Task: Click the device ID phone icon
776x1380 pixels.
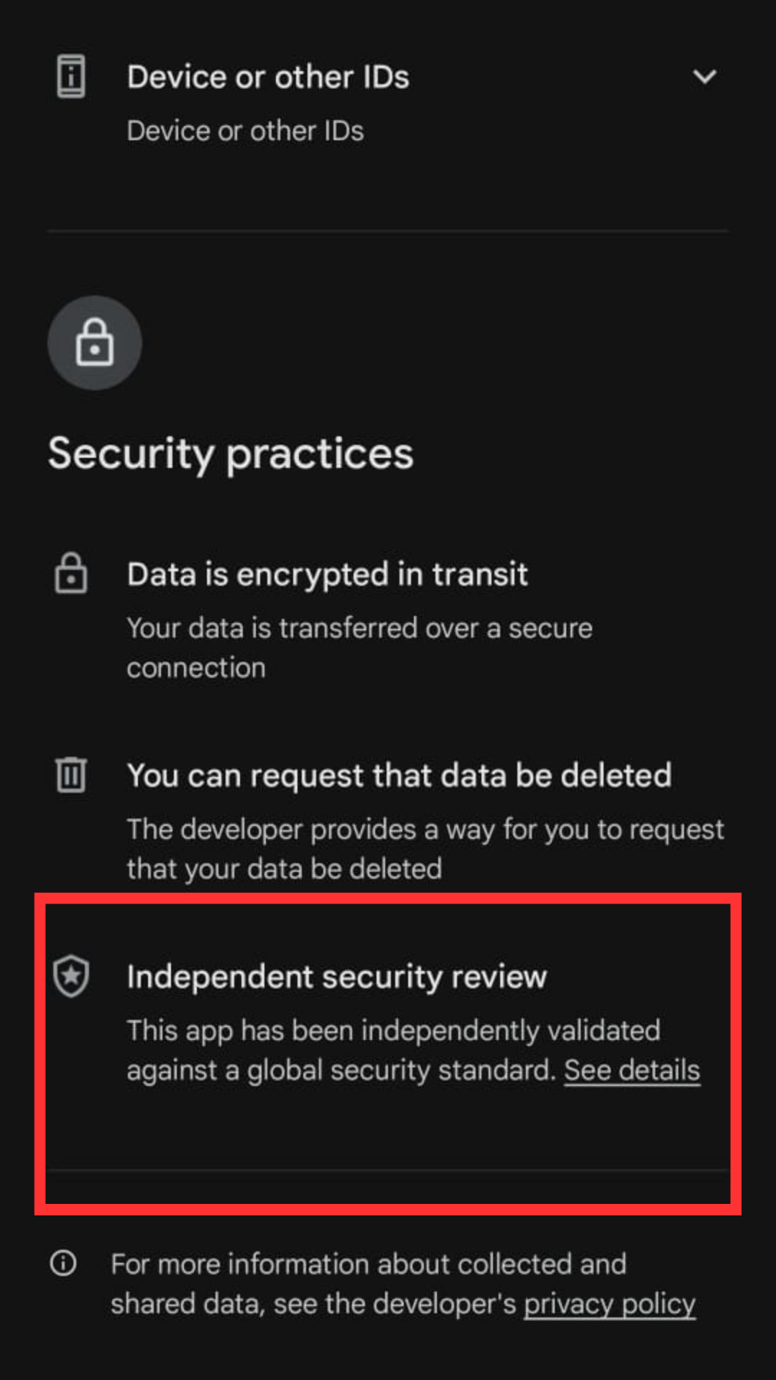Action: click(x=71, y=76)
